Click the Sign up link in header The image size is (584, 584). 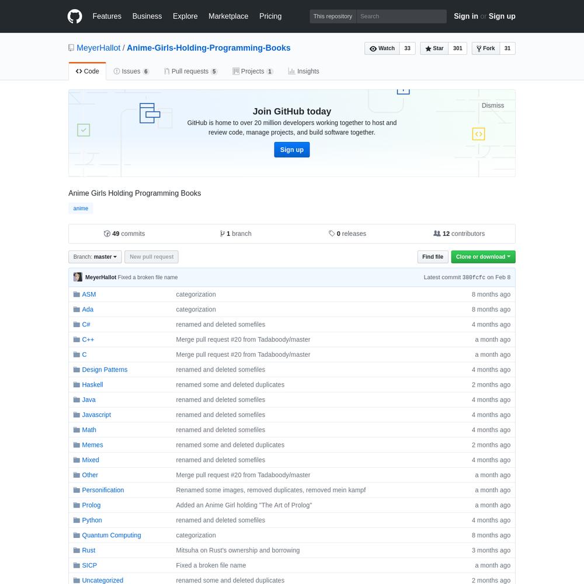pyautogui.click(x=502, y=16)
